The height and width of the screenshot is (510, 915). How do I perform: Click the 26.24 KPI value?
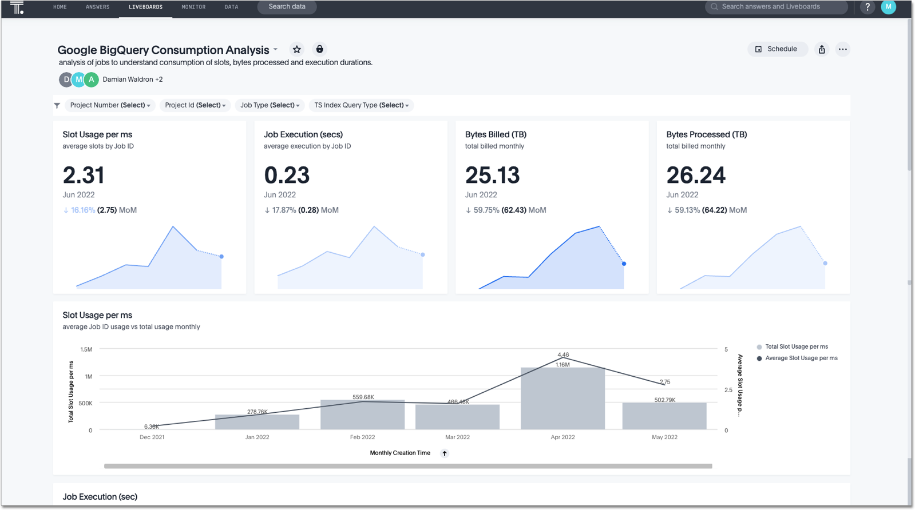click(x=696, y=175)
